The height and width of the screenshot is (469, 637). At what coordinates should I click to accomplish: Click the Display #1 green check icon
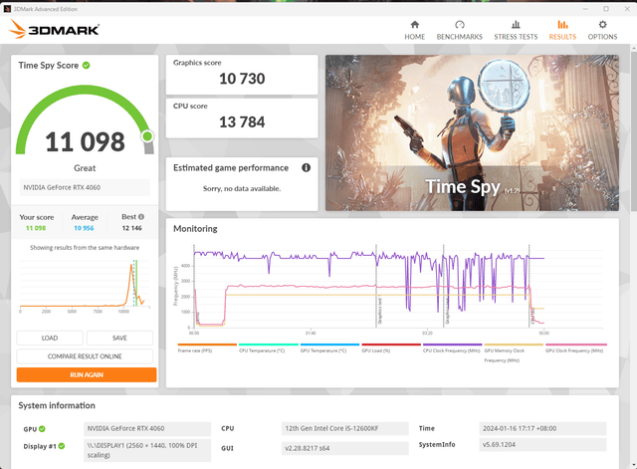click(62, 446)
